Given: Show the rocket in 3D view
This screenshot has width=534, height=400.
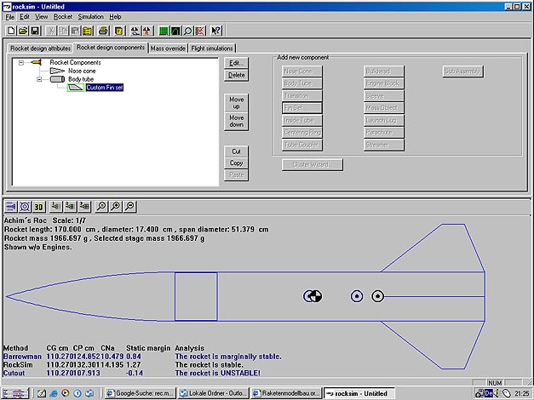Looking at the screenshot, I should click(x=39, y=206).
